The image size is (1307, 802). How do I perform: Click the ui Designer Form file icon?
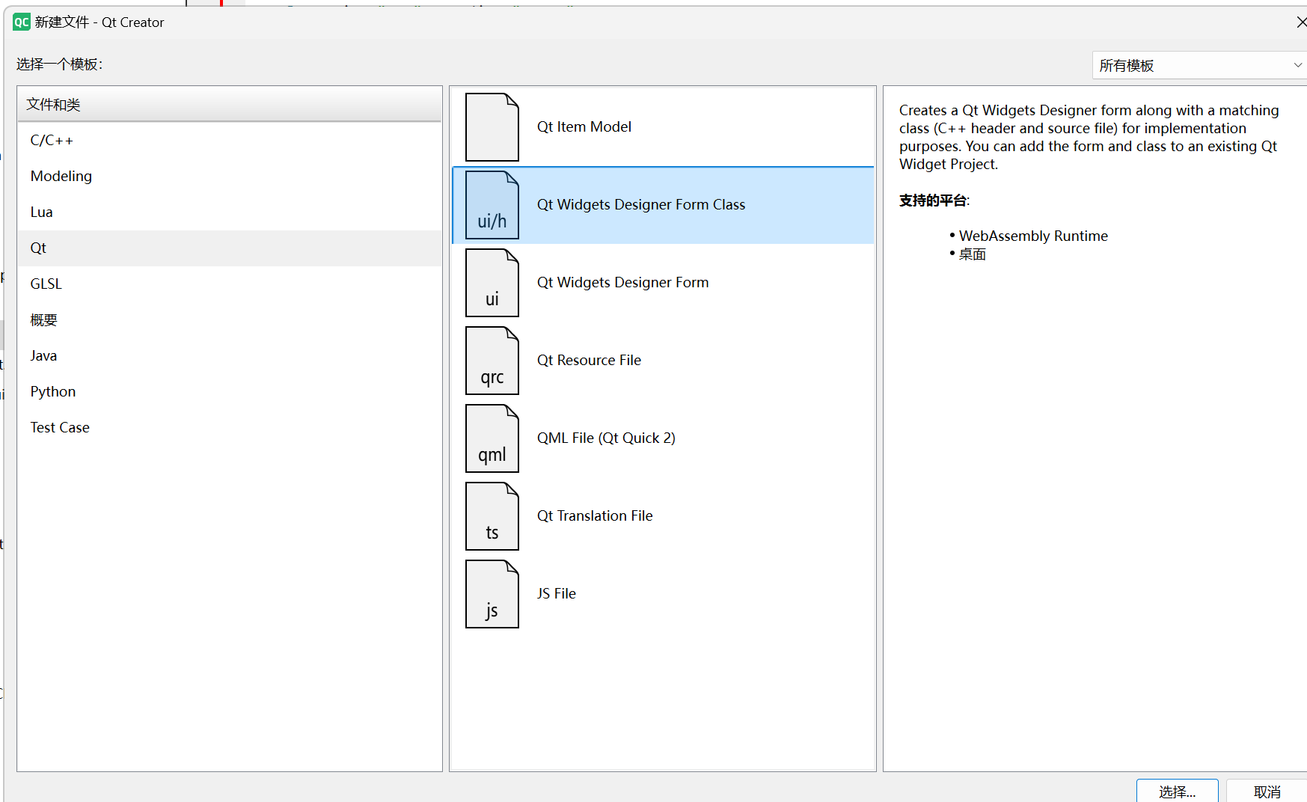[492, 283]
